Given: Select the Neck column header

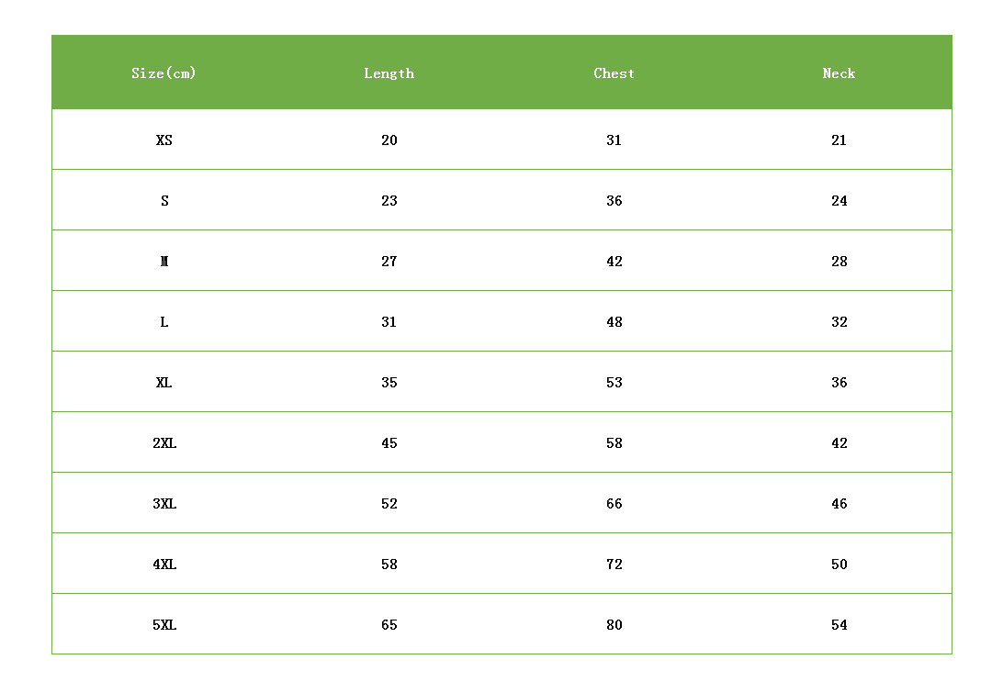Looking at the screenshot, I should 839,73.
